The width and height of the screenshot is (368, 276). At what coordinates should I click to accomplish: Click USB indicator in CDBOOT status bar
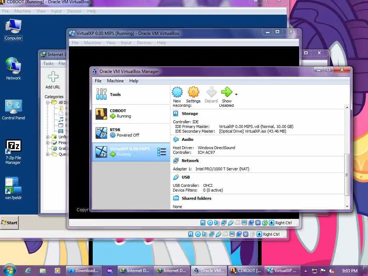coord(218,234)
